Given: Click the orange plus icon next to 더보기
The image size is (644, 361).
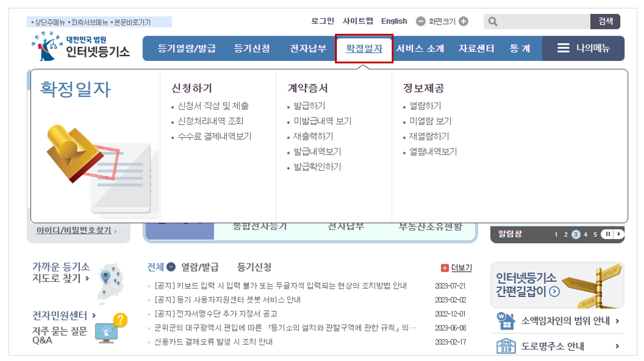Looking at the screenshot, I should coord(445,267).
